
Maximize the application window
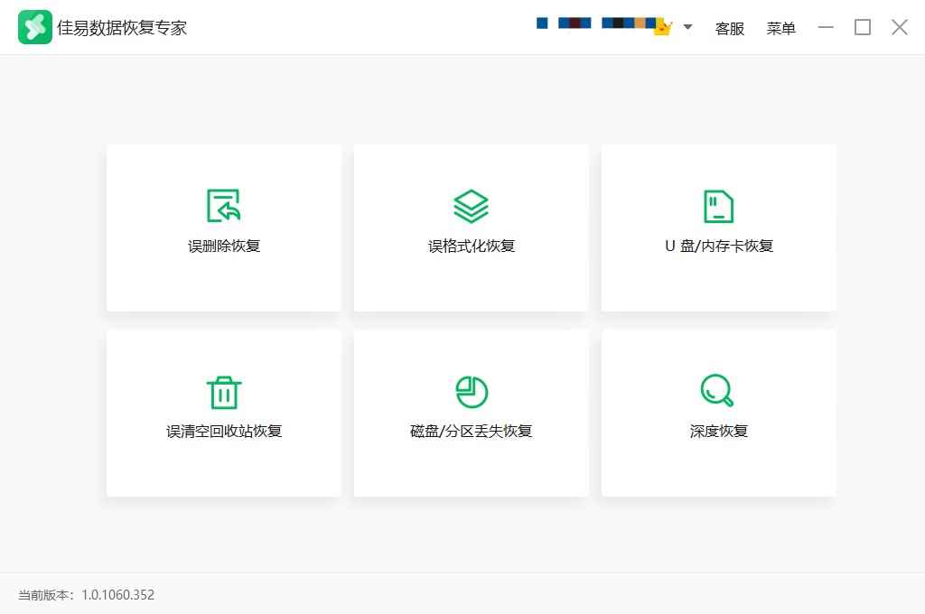(863, 27)
